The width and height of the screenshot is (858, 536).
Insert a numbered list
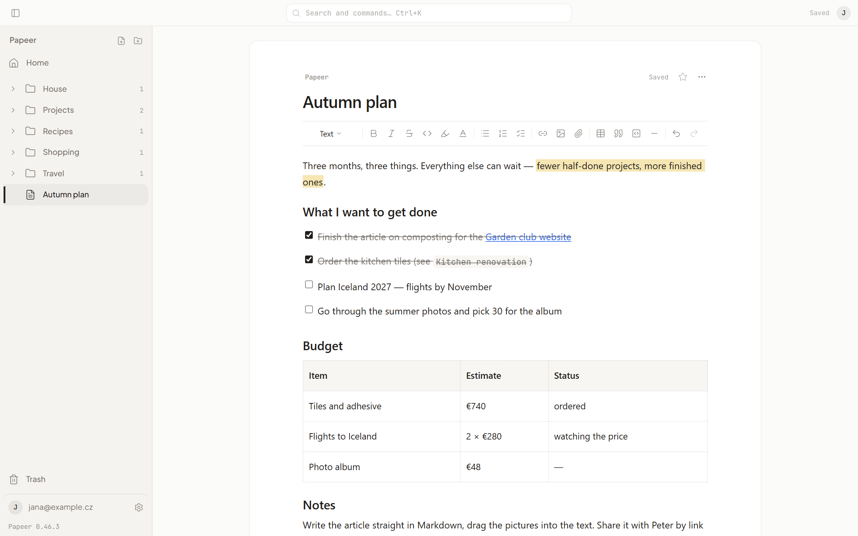coord(503,134)
